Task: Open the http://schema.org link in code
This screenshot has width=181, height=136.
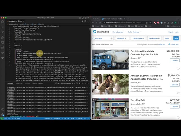Action: (31, 28)
